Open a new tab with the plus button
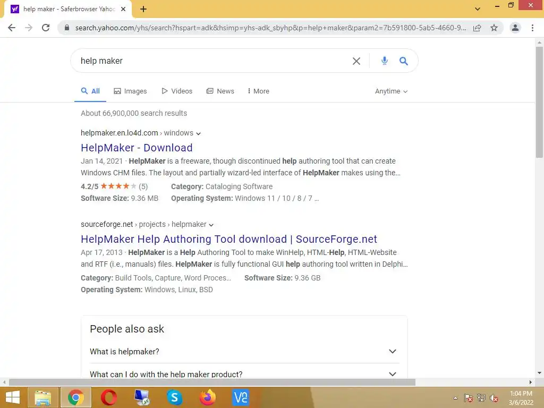The width and height of the screenshot is (544, 408). pos(143,9)
